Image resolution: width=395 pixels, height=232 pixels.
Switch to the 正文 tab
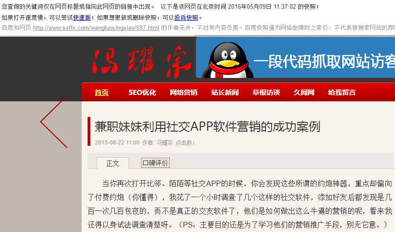coord(112,163)
